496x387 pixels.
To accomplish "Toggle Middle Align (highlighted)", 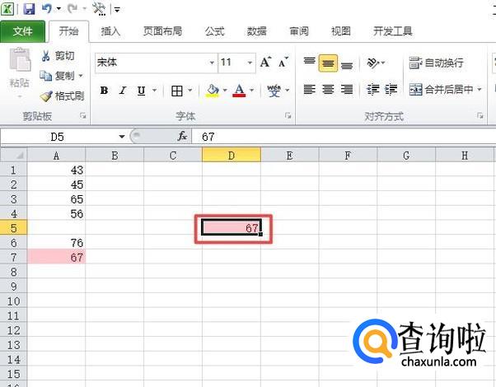I will point(328,63).
